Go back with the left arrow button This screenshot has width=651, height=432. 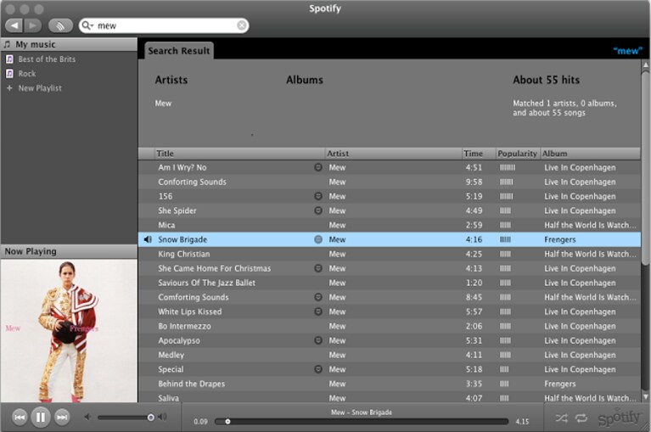point(14,25)
